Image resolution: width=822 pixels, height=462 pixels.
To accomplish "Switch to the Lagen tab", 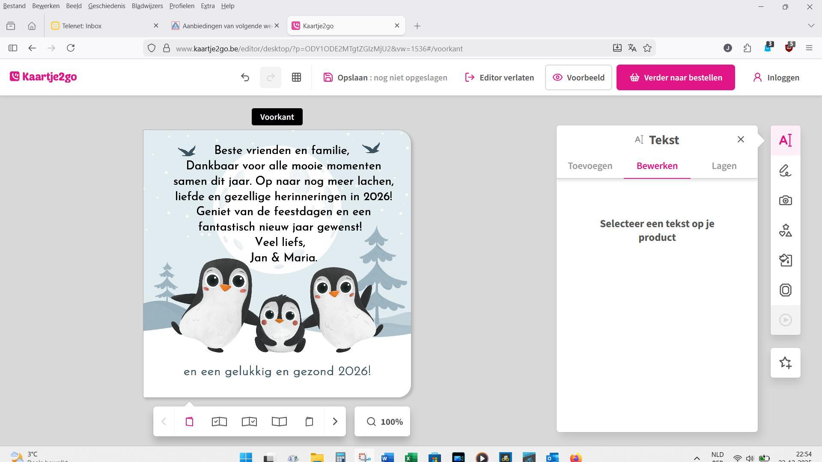I will point(724,166).
